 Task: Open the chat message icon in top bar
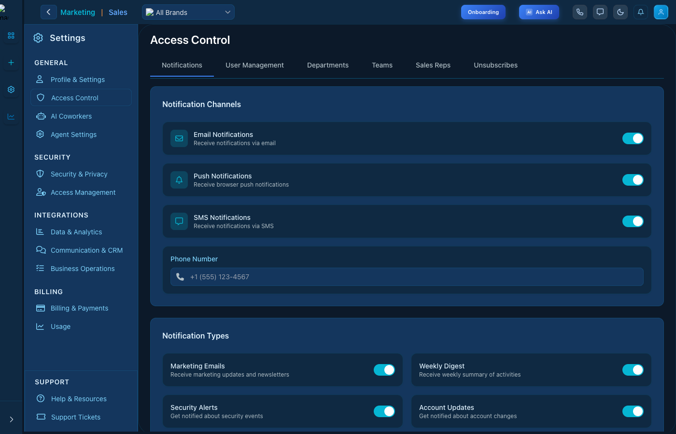600,12
